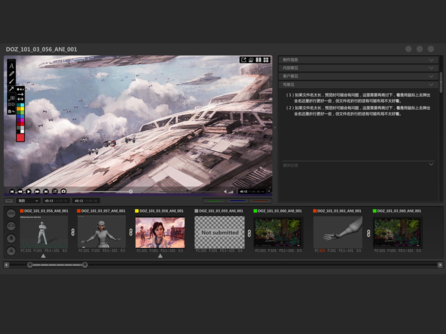Select the paintbrush tool
The height and width of the screenshot is (334, 446).
[x=12, y=81]
